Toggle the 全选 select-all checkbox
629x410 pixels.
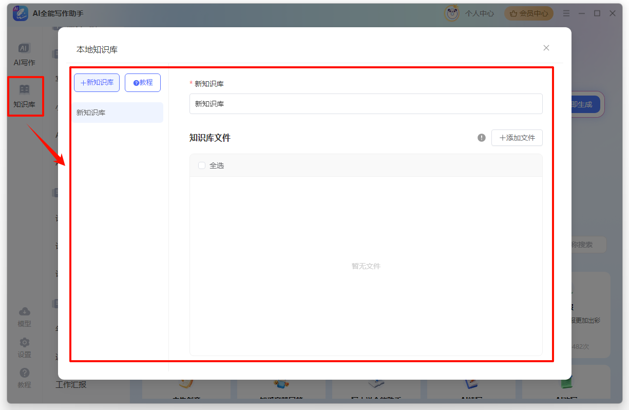pos(201,165)
